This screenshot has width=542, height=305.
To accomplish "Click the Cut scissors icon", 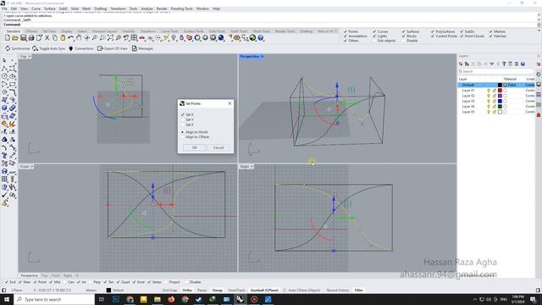I will (47, 38).
